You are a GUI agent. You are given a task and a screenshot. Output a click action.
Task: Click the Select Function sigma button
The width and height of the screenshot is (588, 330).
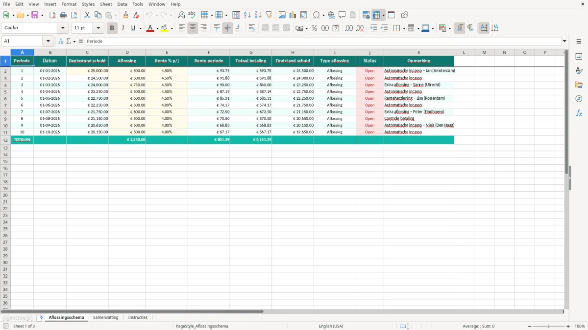[69, 41]
